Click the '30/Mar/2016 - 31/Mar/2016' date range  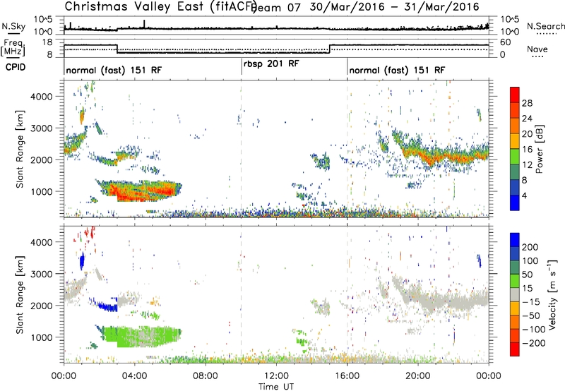coord(395,7)
